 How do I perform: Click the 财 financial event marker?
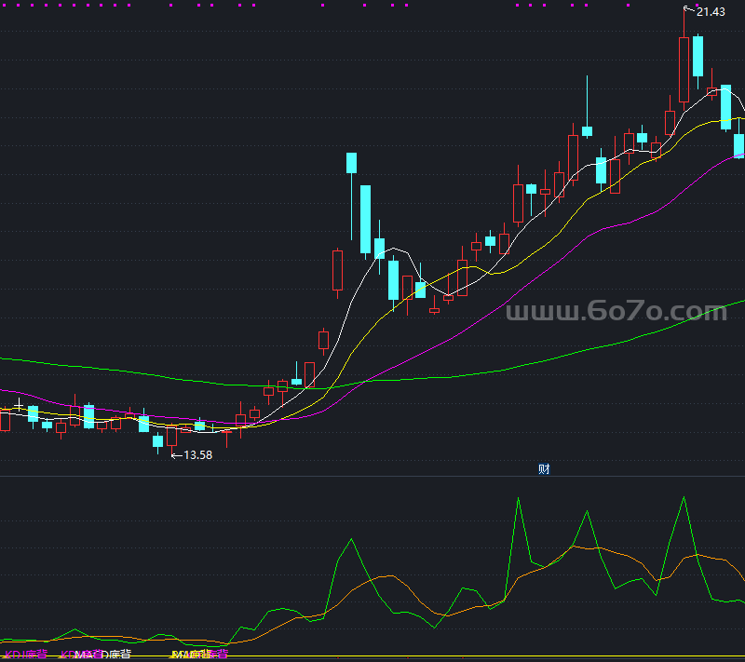point(544,469)
